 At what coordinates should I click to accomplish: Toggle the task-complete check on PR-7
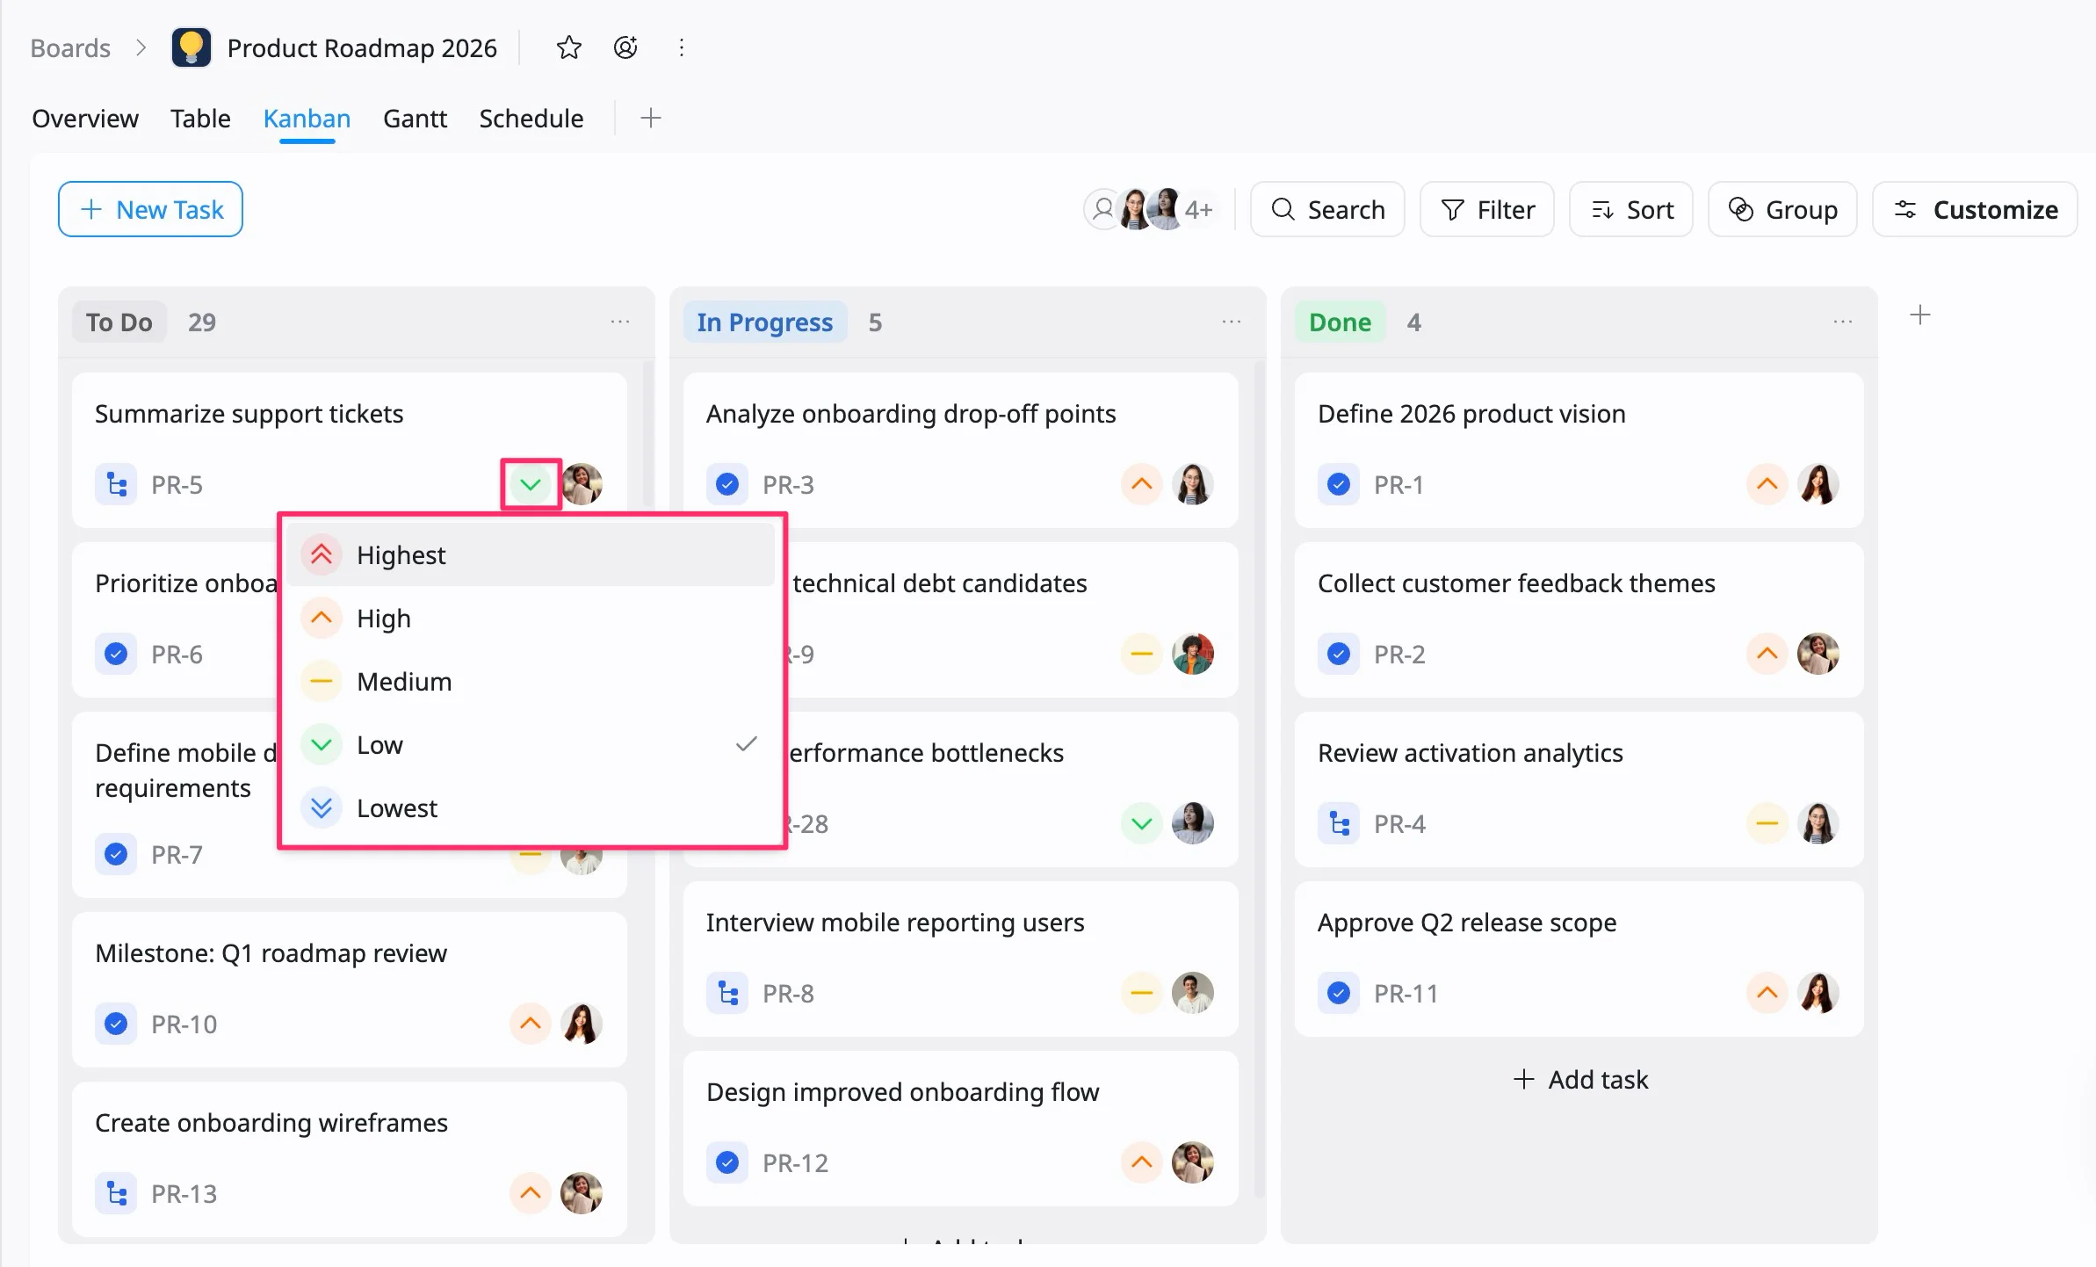116,854
